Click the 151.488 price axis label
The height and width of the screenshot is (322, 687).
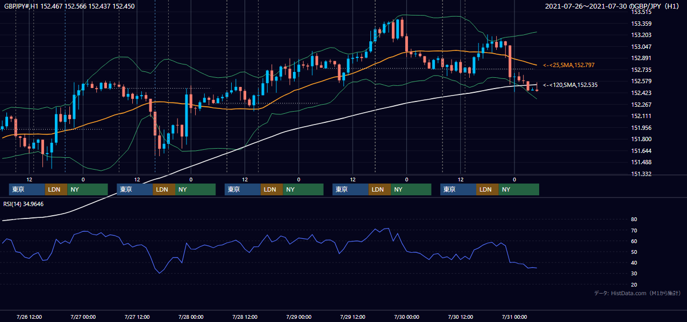coord(641,162)
